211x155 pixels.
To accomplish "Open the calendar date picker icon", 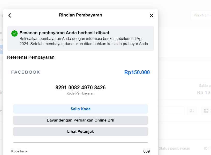I will pyautogui.click(x=206, y=111).
